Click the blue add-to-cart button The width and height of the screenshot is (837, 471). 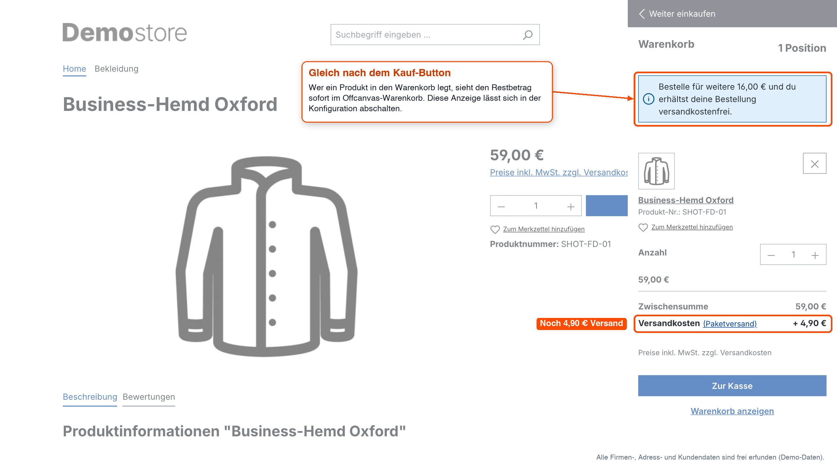pyautogui.click(x=606, y=206)
